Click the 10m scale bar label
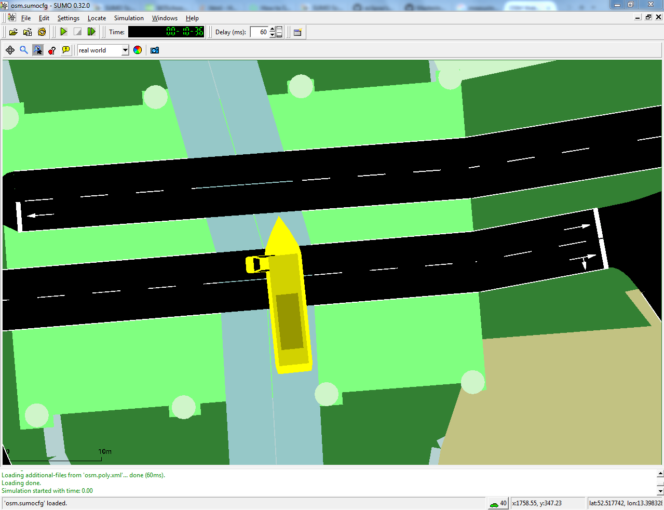The width and height of the screenshot is (664, 510). [x=105, y=452]
